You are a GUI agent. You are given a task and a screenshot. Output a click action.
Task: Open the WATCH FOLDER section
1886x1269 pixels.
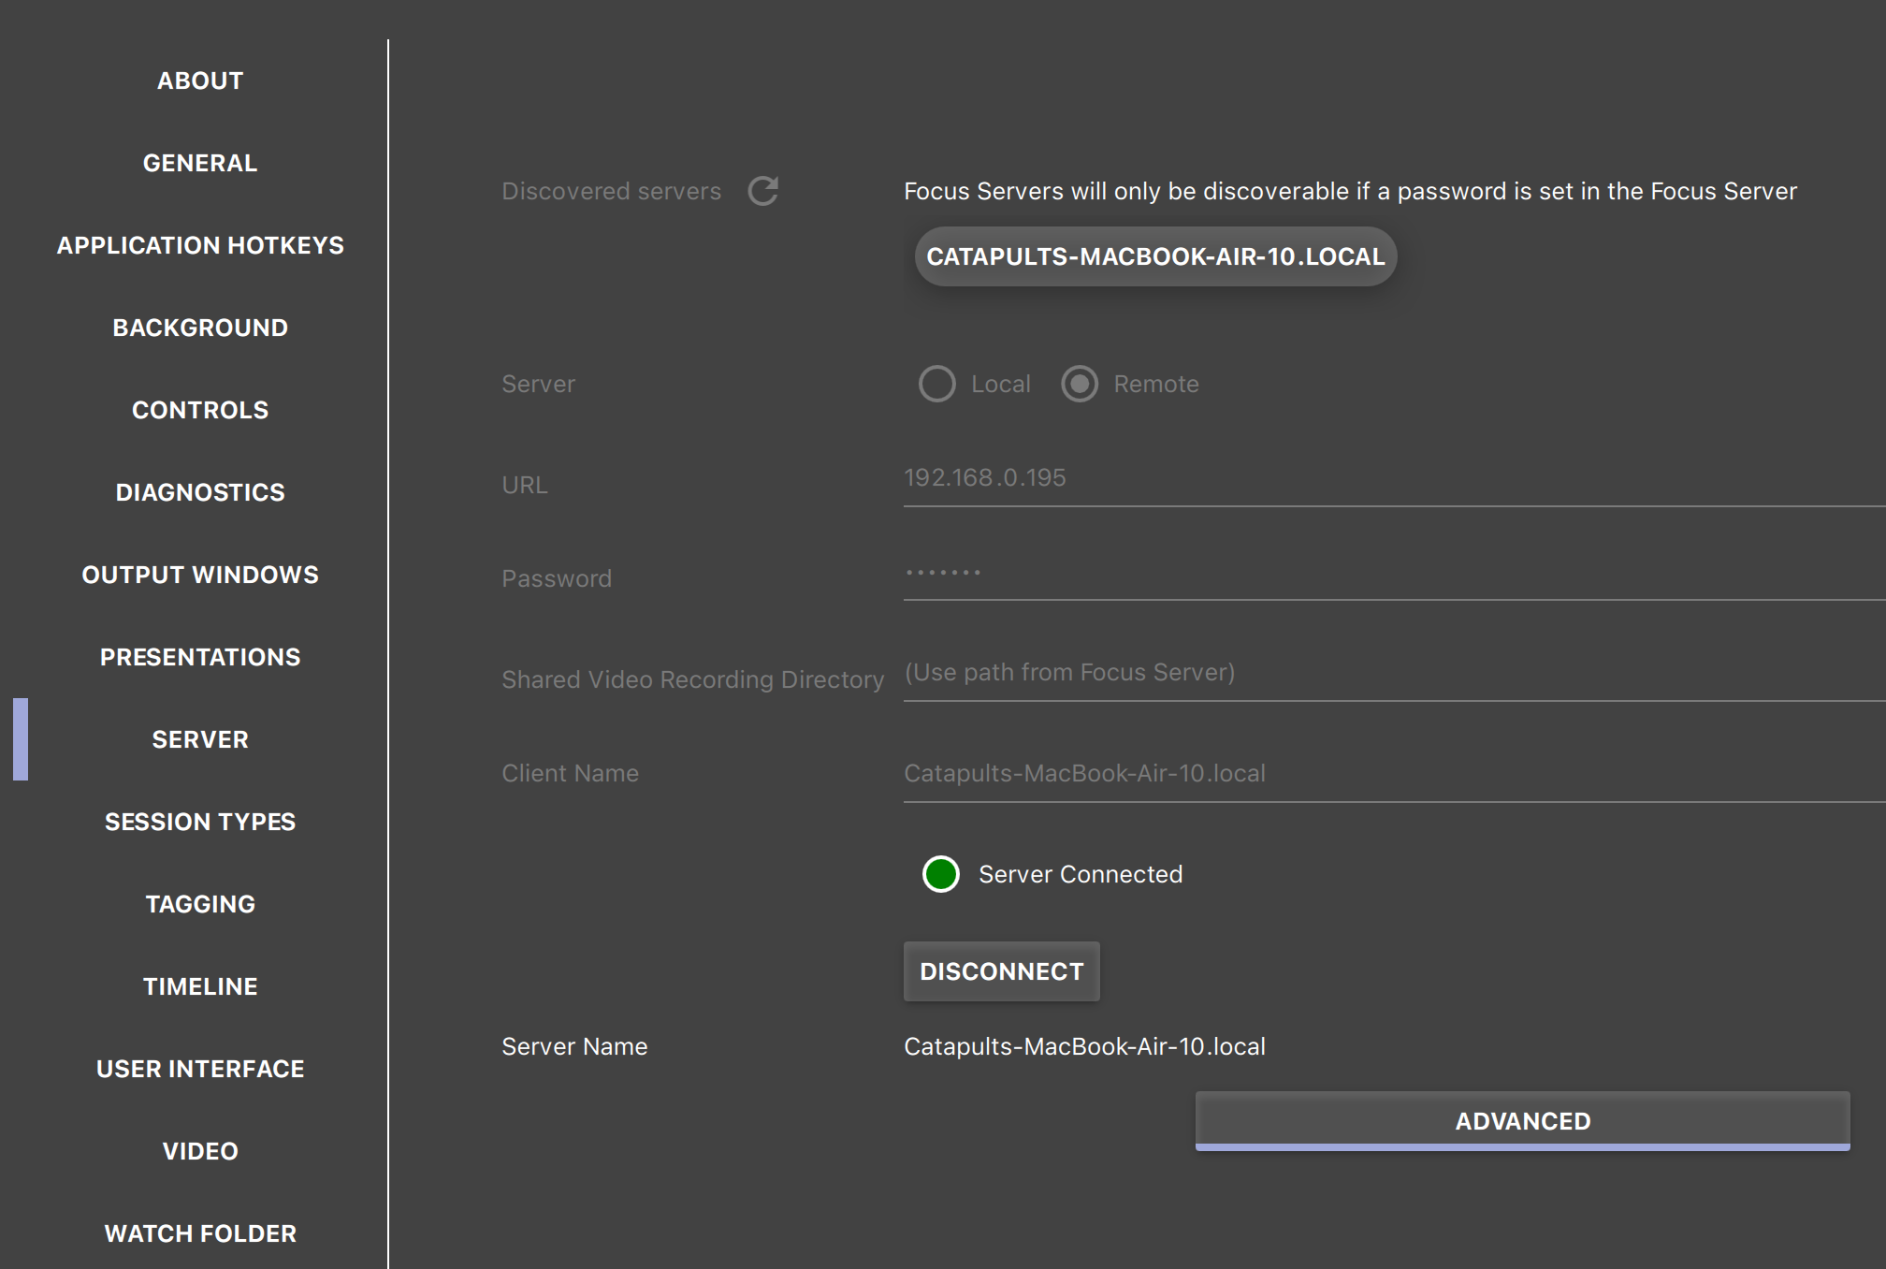(199, 1233)
